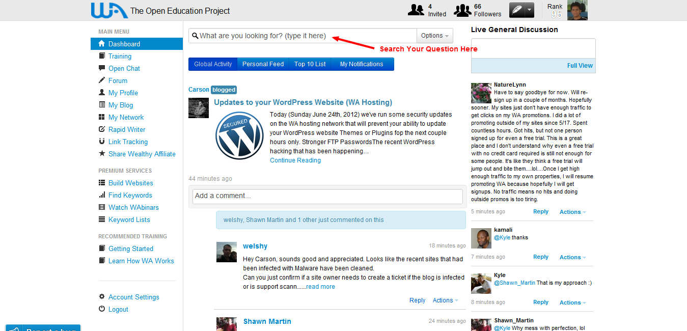Open the Invited people icon

pyautogui.click(x=416, y=10)
